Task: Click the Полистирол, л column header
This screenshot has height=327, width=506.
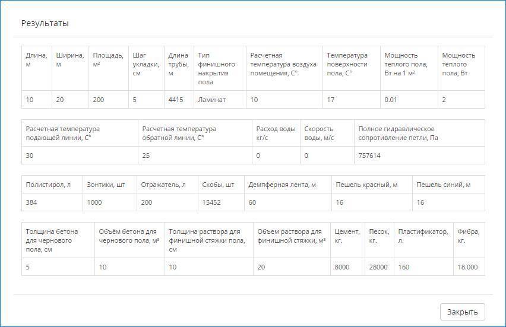Action: pyautogui.click(x=48, y=185)
